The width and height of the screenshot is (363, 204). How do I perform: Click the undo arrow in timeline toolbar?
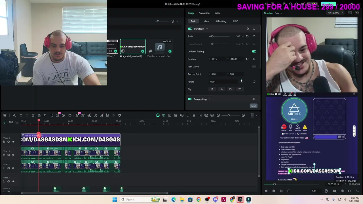point(21,115)
